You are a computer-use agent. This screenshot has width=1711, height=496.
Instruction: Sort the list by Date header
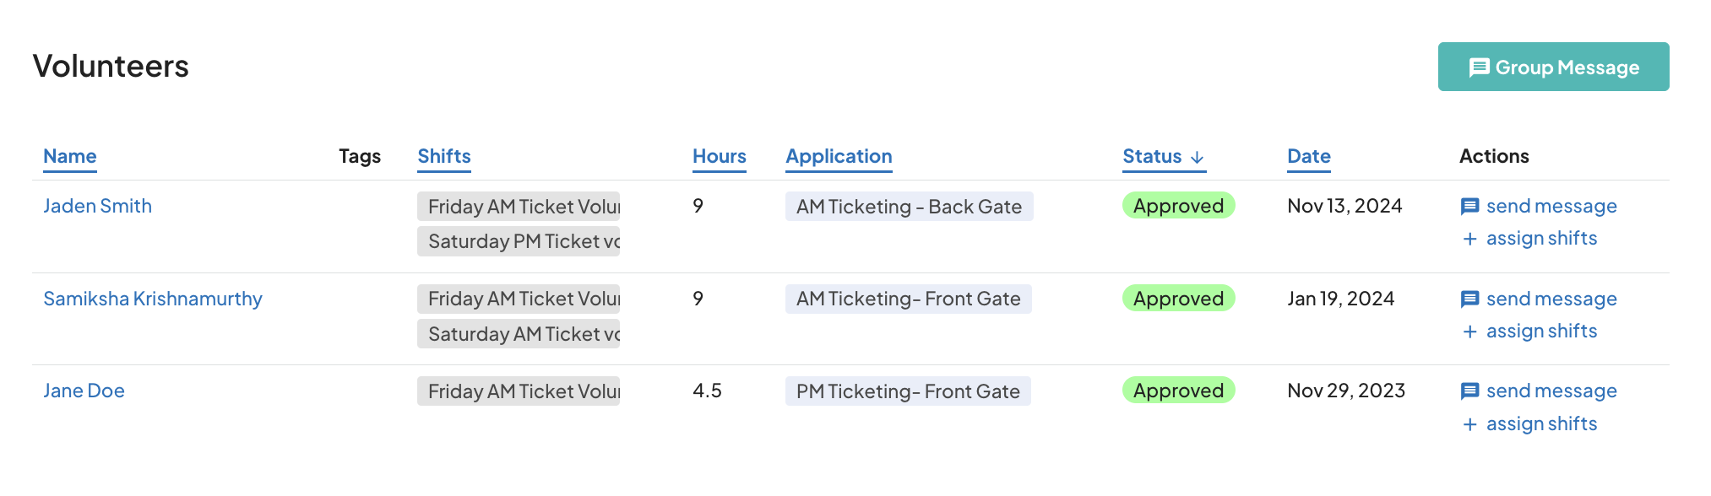[1308, 156]
